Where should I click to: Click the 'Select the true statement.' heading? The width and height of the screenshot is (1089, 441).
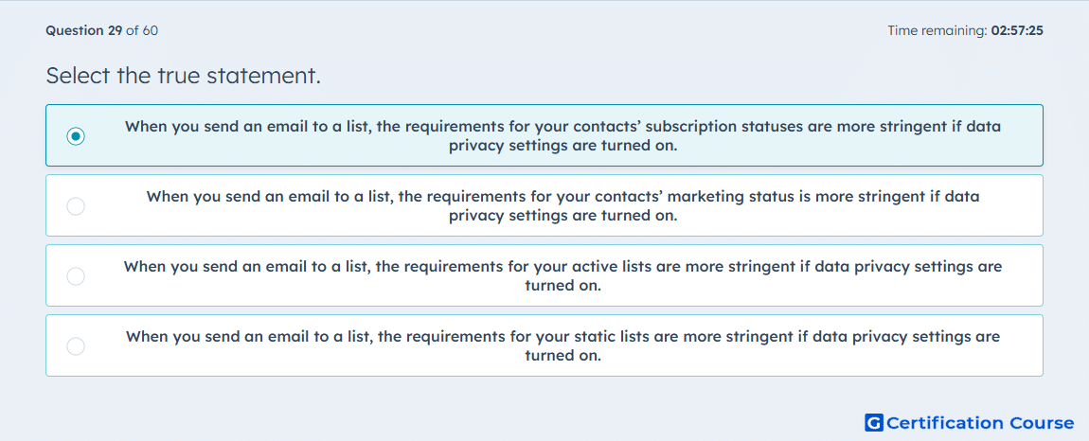point(184,76)
